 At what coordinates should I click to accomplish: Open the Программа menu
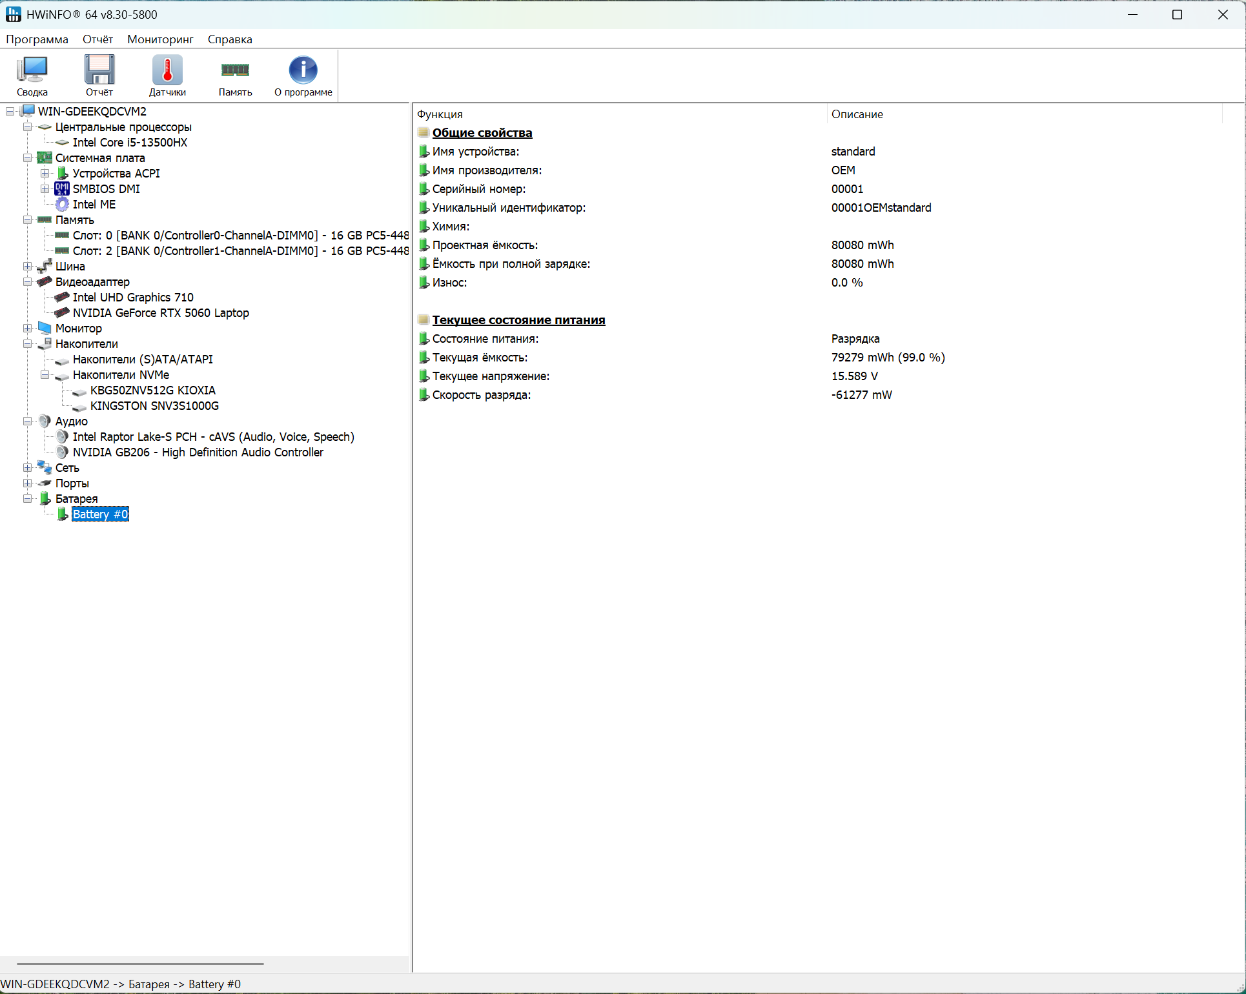[37, 39]
